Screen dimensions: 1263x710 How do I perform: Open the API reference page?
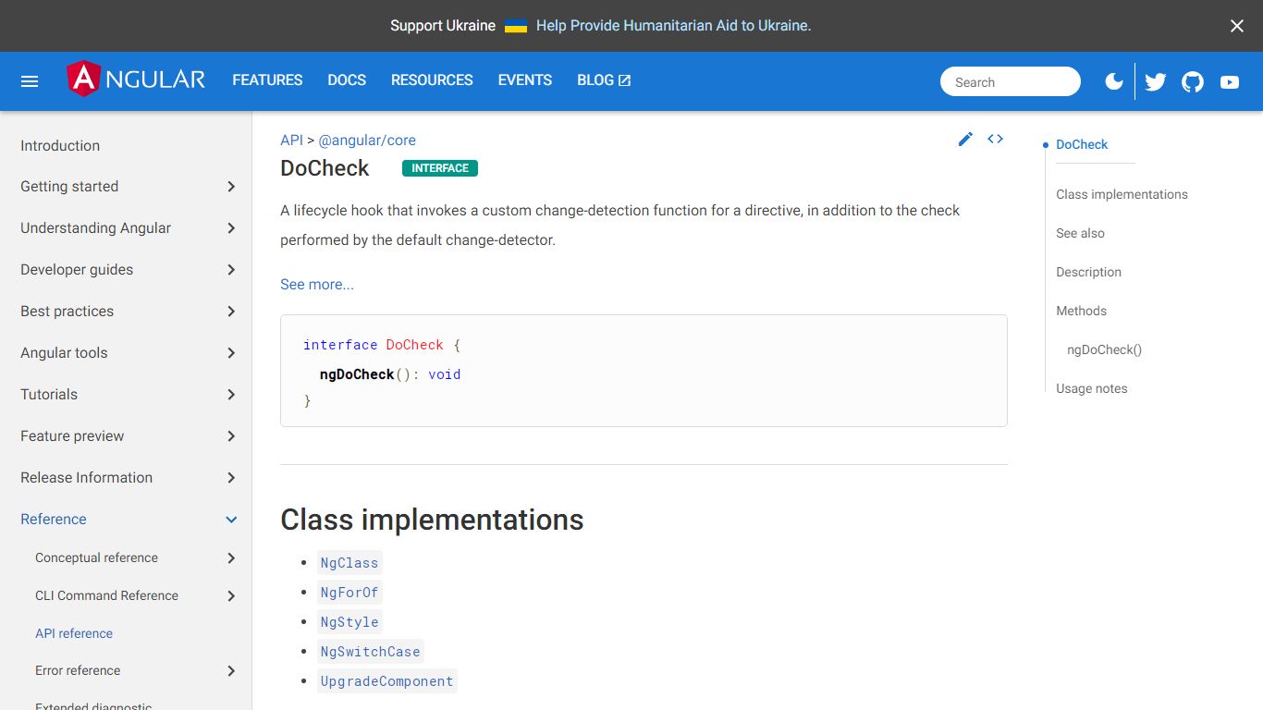coord(74,633)
